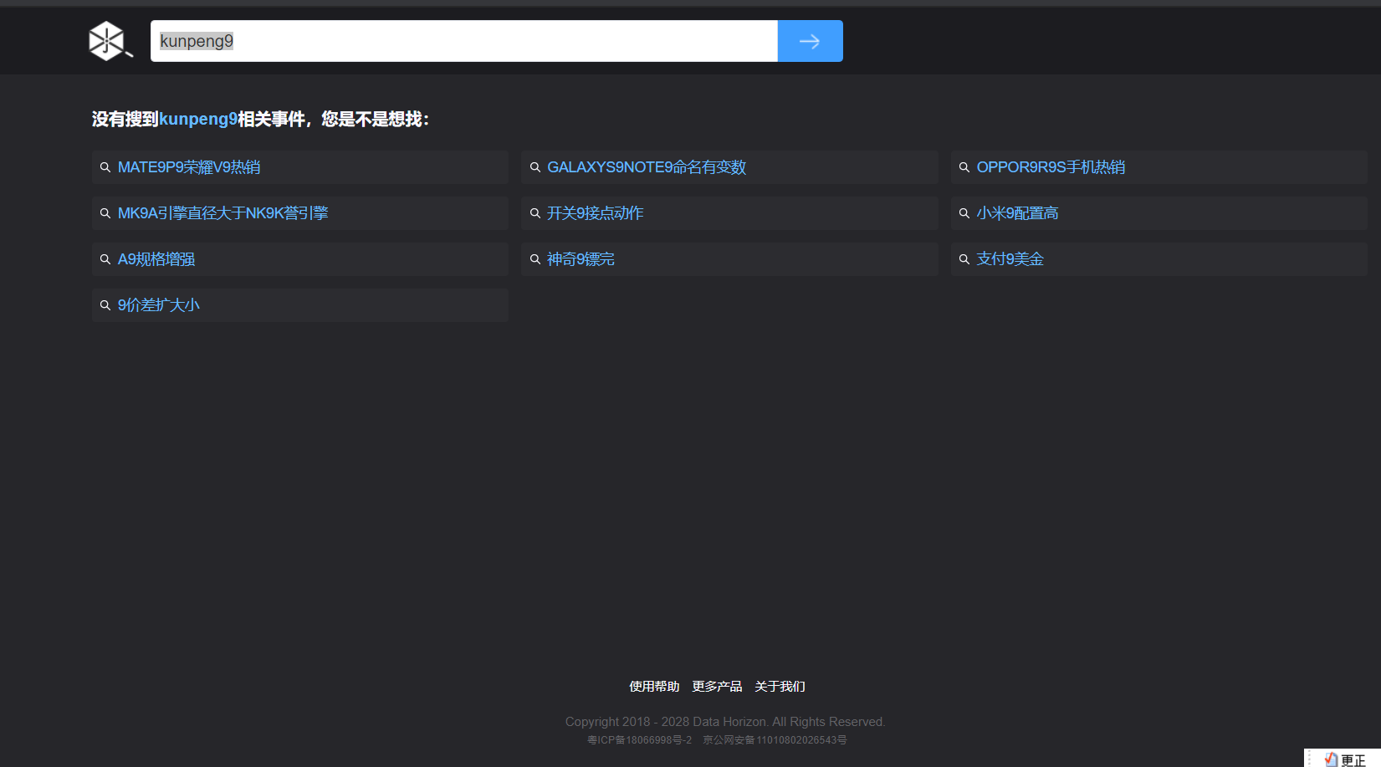Click search icon beside A9规格增强

point(105,259)
